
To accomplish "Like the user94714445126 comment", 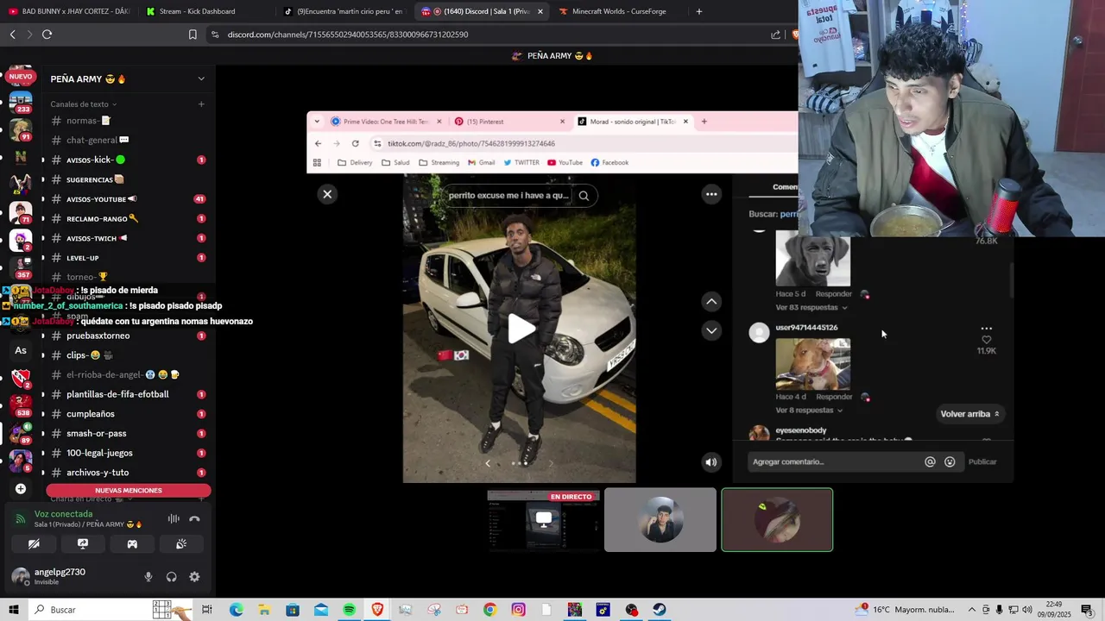I will tap(987, 340).
